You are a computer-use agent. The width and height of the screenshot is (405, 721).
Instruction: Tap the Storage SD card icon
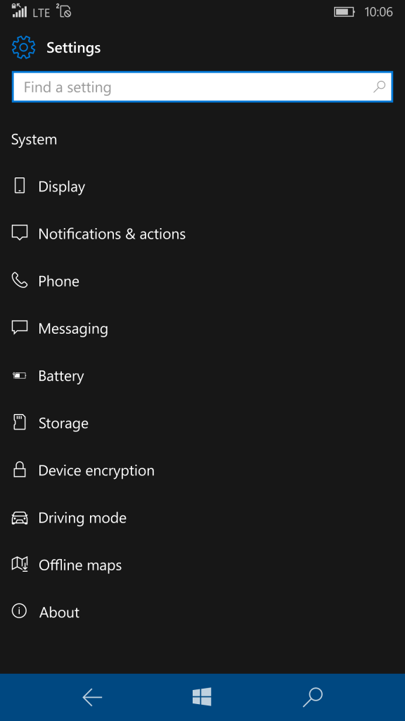tap(19, 422)
